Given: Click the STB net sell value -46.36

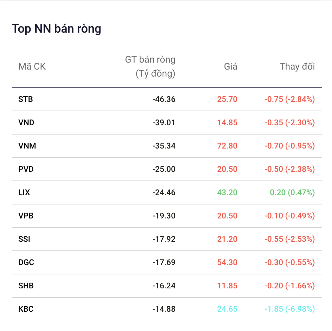Looking at the screenshot, I should tap(164, 99).
